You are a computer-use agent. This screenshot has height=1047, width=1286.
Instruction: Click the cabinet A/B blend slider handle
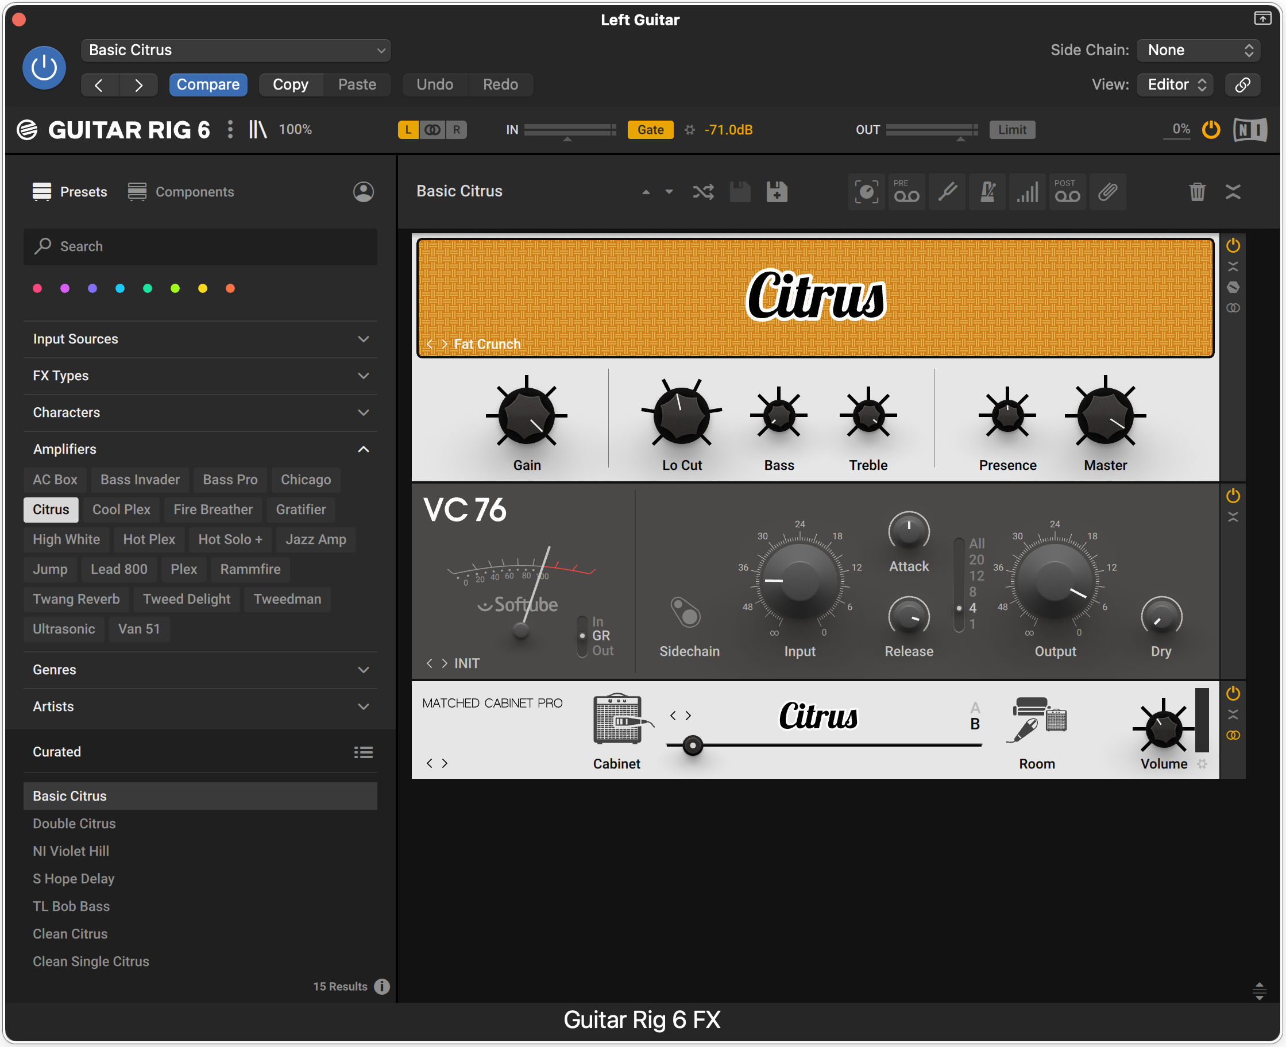(693, 745)
